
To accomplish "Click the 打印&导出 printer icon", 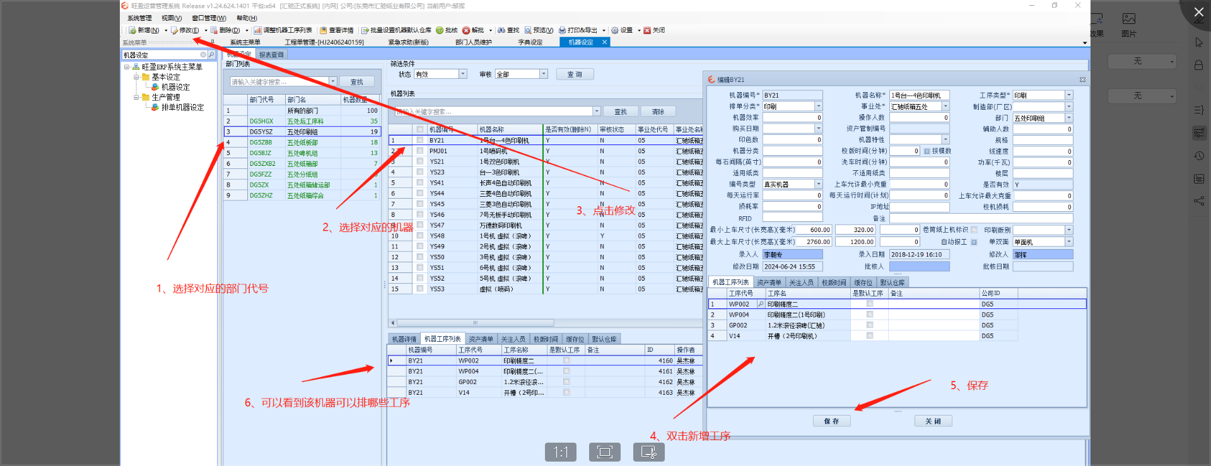I will 562,30.
